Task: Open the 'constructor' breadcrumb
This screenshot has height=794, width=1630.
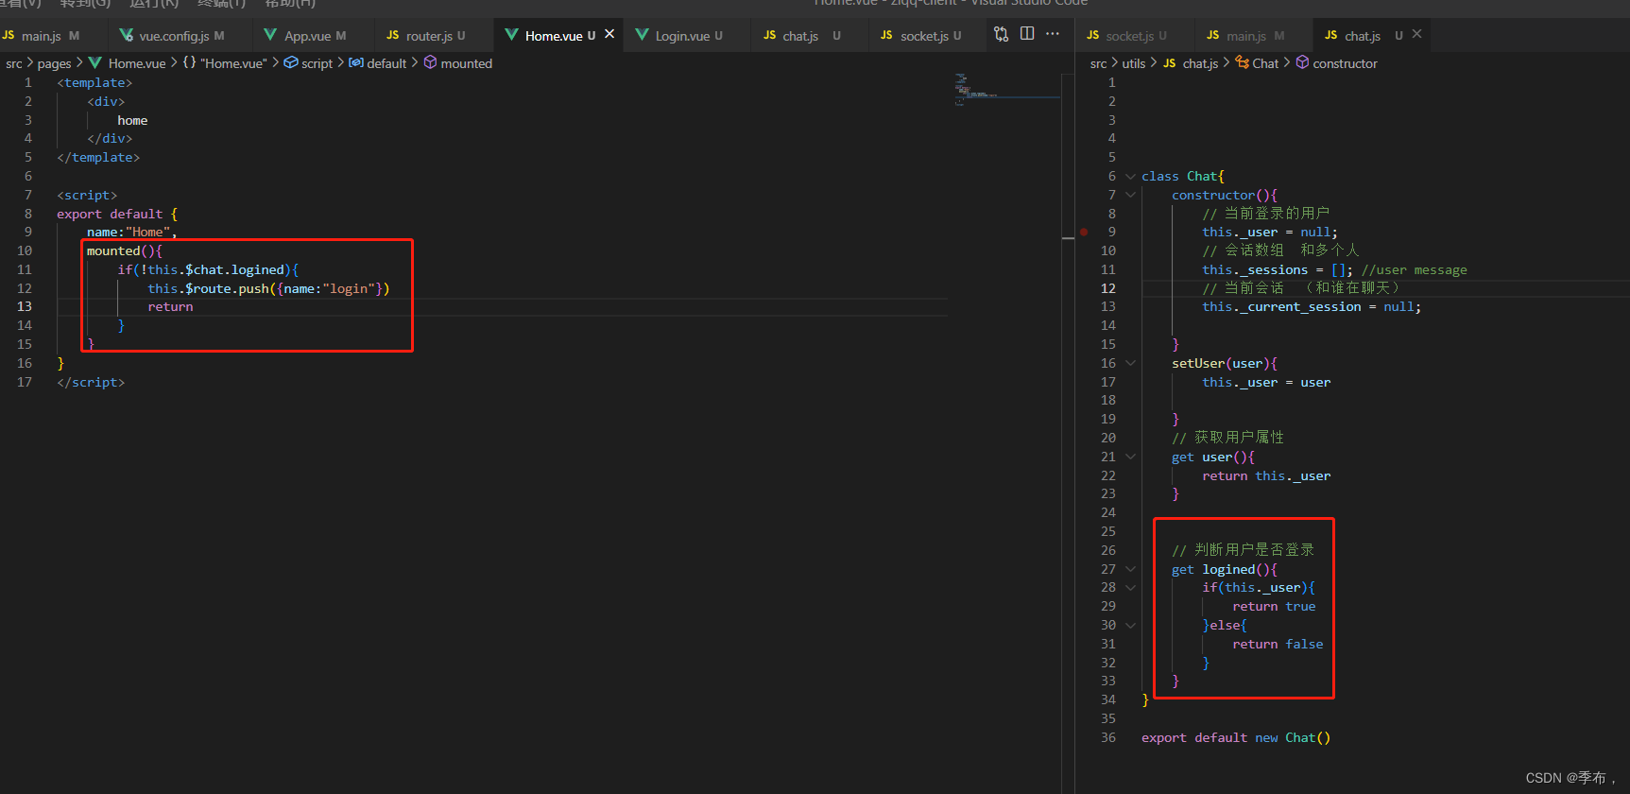Action: coord(1336,63)
